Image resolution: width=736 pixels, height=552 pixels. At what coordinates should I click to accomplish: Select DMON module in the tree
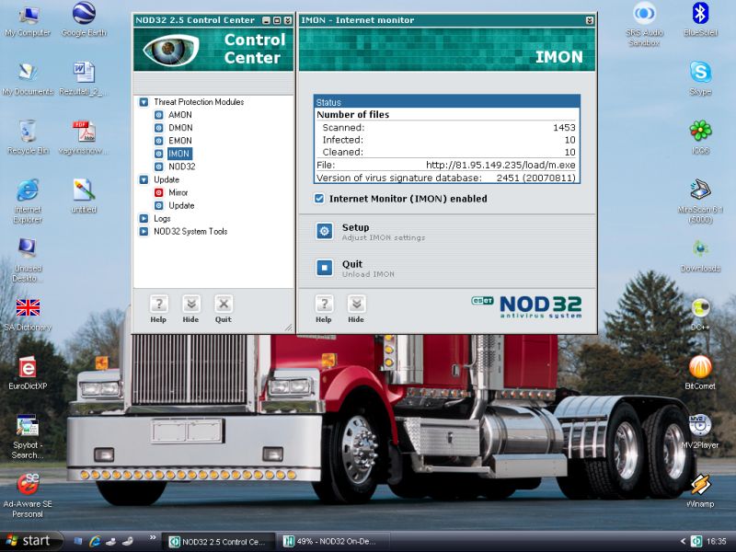[x=179, y=128]
